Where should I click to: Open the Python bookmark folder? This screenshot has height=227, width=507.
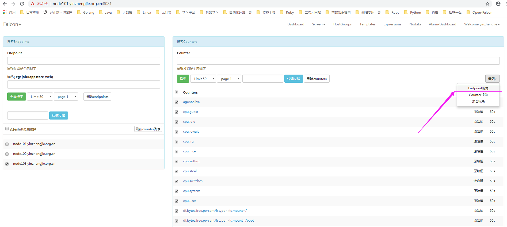tap(413, 12)
